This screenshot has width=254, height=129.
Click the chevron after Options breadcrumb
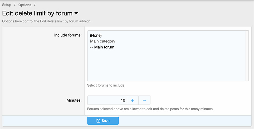(x=35, y=5)
